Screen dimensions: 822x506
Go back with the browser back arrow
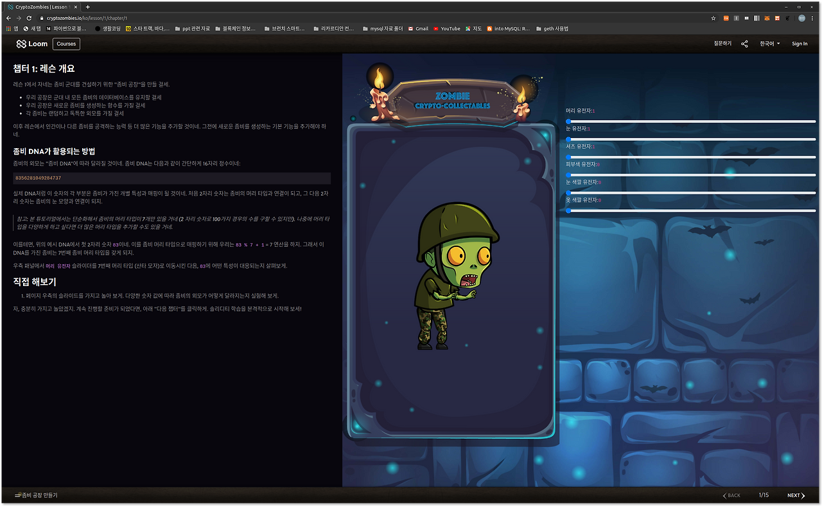point(8,18)
